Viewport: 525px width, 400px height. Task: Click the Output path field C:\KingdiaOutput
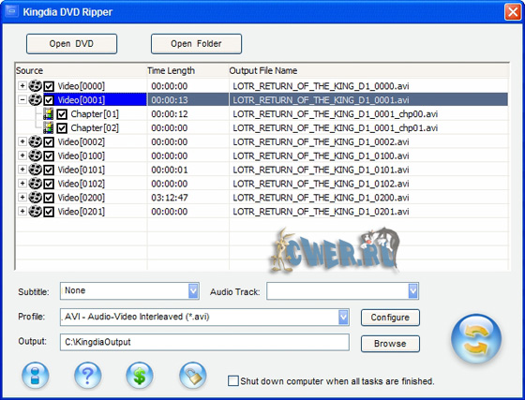(x=204, y=342)
